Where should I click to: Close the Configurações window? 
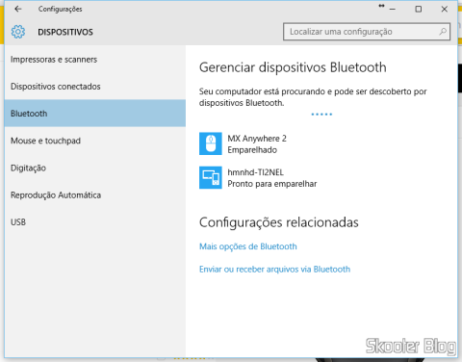point(445,9)
